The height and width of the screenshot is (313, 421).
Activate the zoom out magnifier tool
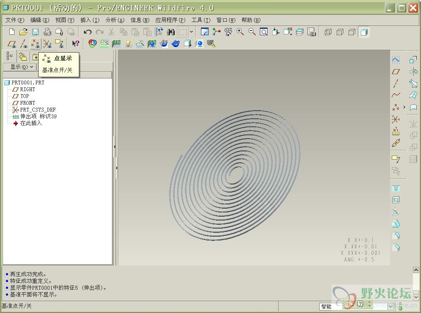(x=252, y=32)
